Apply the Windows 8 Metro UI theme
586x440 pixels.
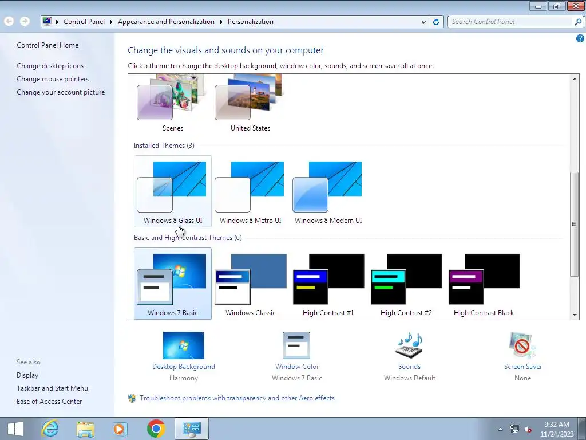pyautogui.click(x=250, y=191)
